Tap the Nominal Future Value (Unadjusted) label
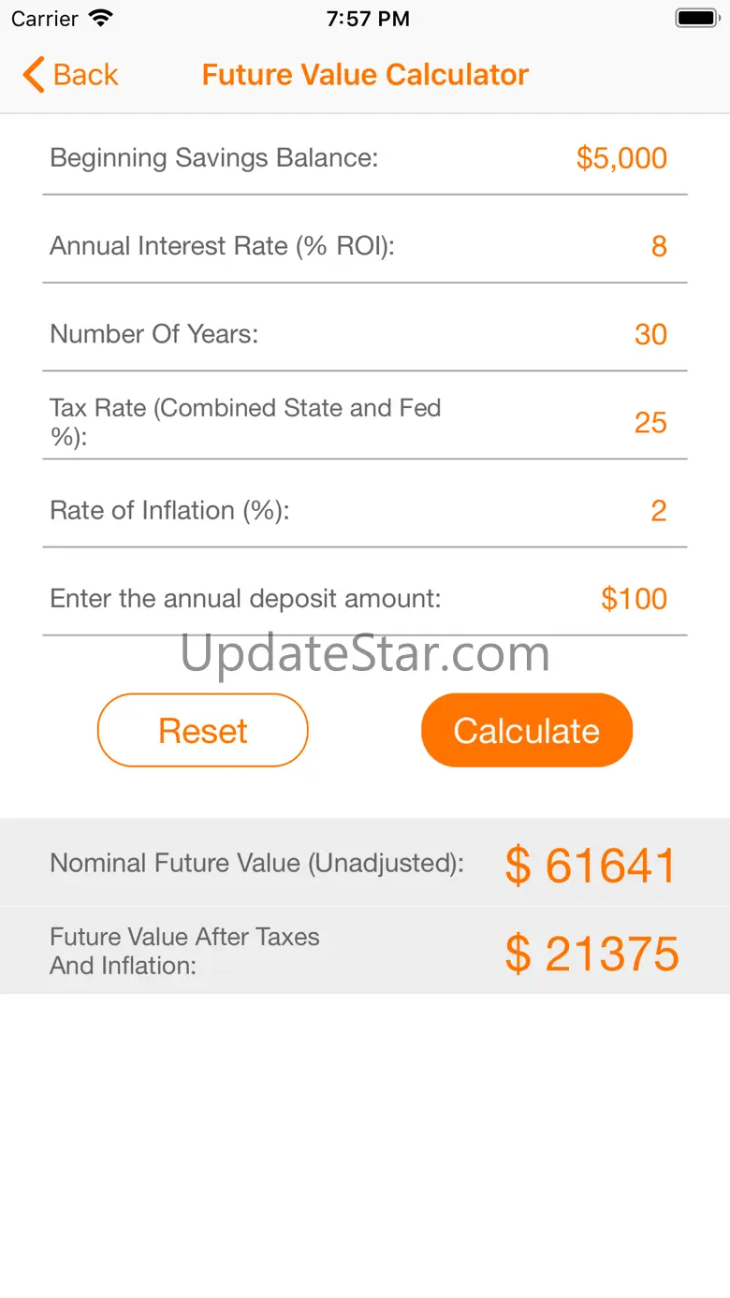Viewport: 730px width, 1298px height. (256, 863)
